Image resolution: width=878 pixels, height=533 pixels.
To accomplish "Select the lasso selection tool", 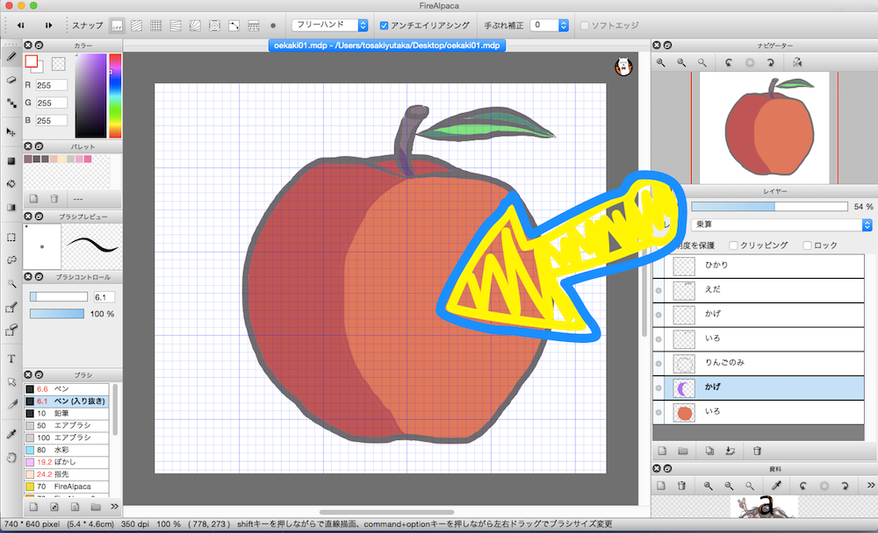I will pos(11,260).
